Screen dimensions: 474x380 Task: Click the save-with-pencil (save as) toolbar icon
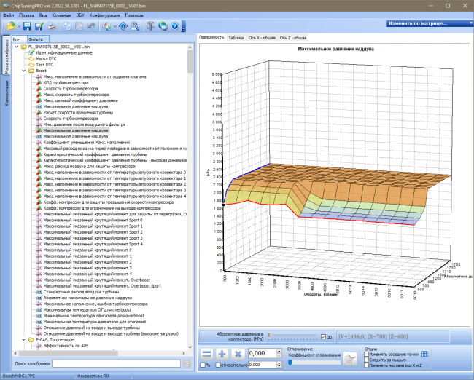(x=39, y=26)
